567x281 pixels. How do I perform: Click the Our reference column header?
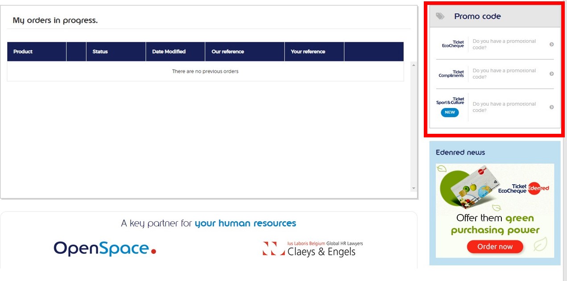(244, 52)
